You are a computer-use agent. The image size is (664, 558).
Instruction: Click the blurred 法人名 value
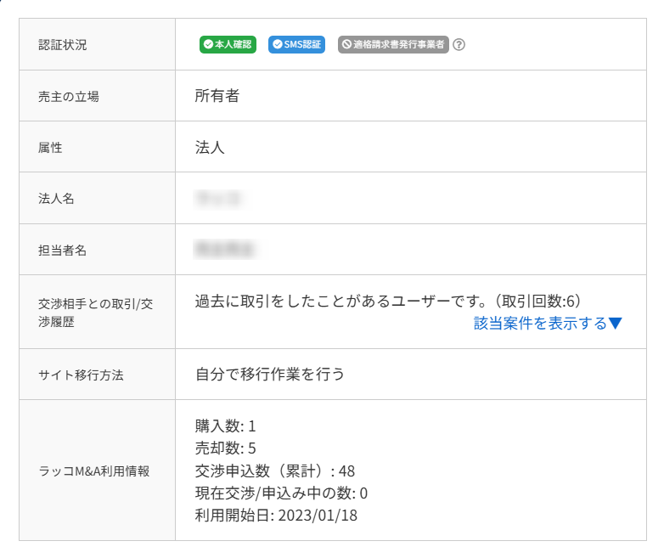pos(217,198)
